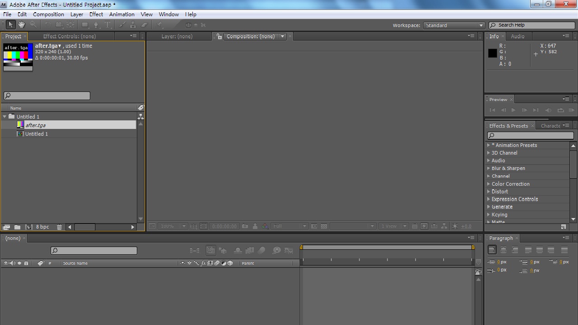Screen dimensions: 578x325
Task: Create a new composition from Project panel
Action: (x=29, y=227)
